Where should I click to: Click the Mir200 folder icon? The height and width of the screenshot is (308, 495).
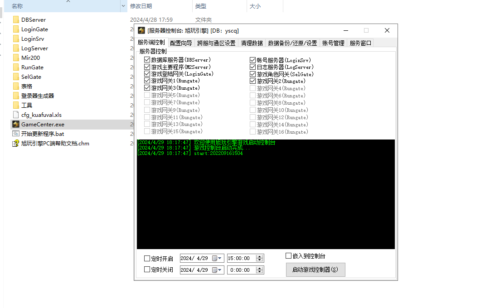pyautogui.click(x=16, y=58)
